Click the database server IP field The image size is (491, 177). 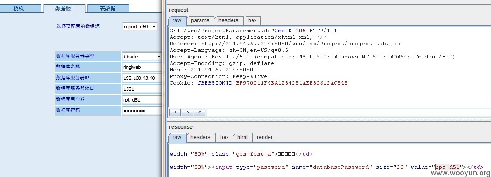[142, 78]
